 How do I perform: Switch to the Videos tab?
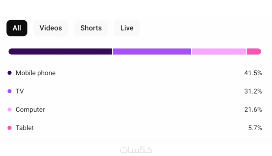(x=51, y=28)
